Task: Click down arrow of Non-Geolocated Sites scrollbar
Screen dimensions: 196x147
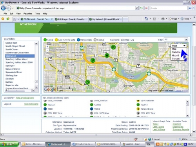Action: click(187, 115)
